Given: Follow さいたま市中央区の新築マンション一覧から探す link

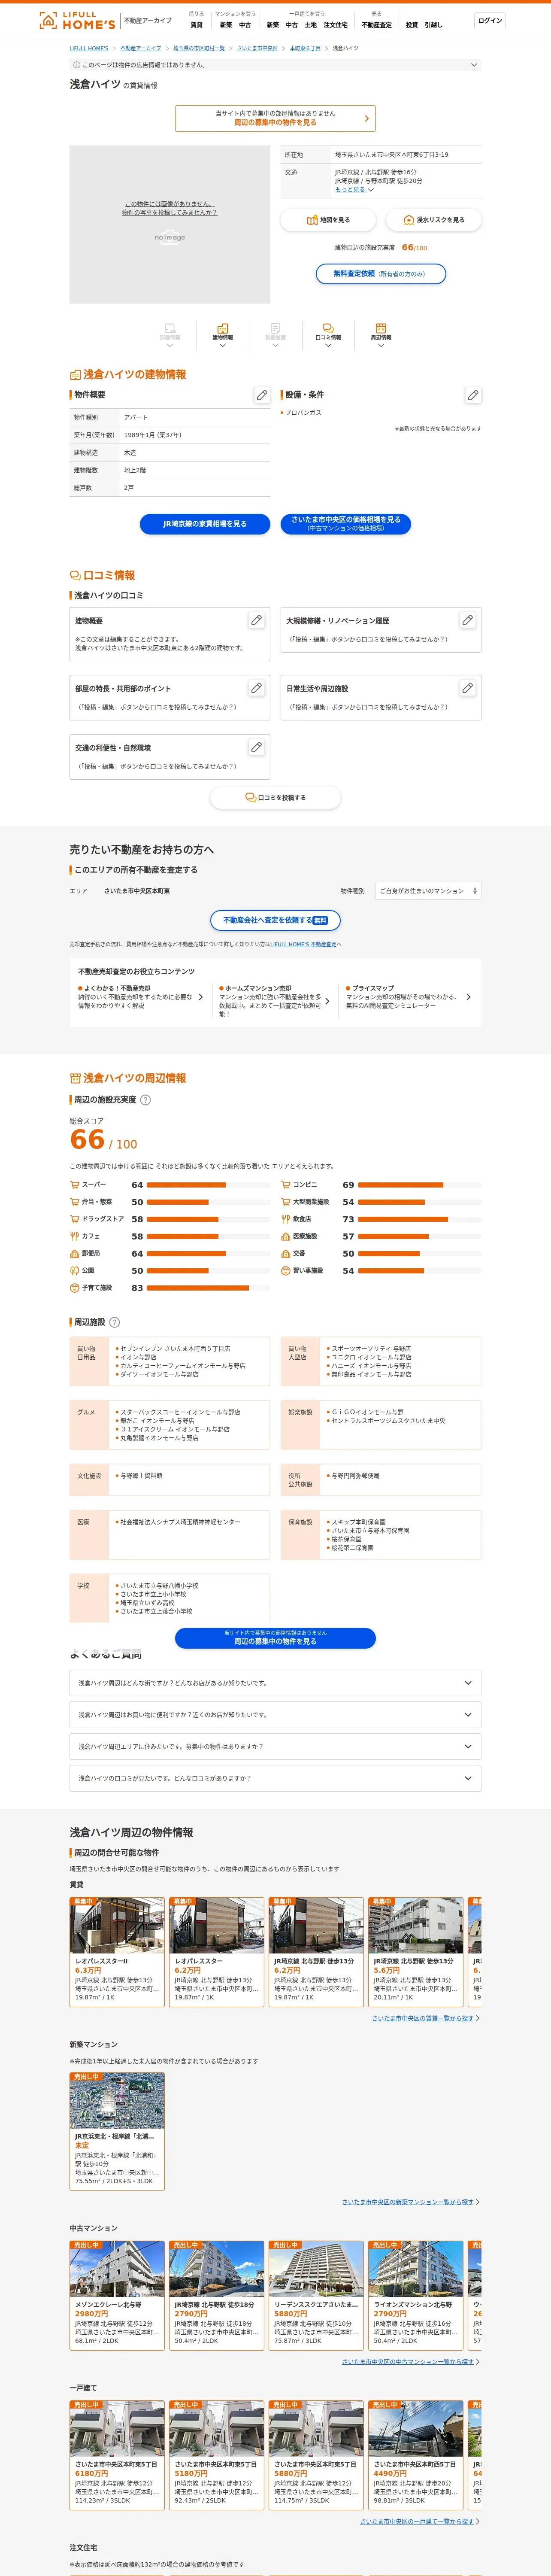Looking at the screenshot, I should pyautogui.click(x=409, y=2202).
